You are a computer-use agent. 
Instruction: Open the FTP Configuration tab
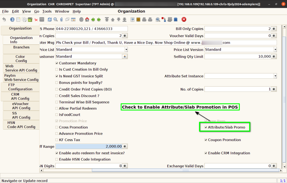point(20,87)
